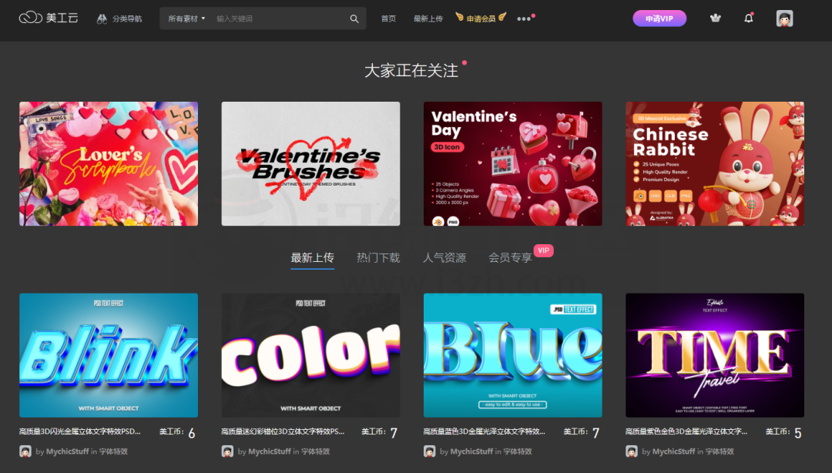Open title 高质量紫色金色3D金属光泽立体文字
The height and width of the screenshot is (473, 832).
[686, 431]
